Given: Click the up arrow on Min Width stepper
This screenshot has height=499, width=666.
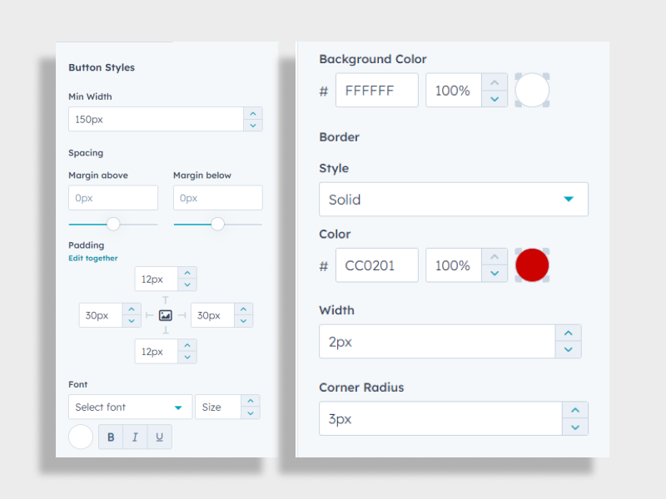Looking at the screenshot, I should pos(253,114).
